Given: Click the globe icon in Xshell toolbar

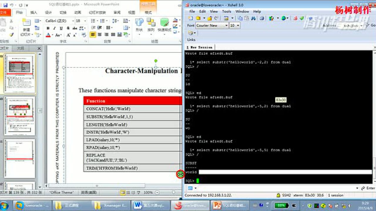Looking at the screenshot, I should pos(283,18).
